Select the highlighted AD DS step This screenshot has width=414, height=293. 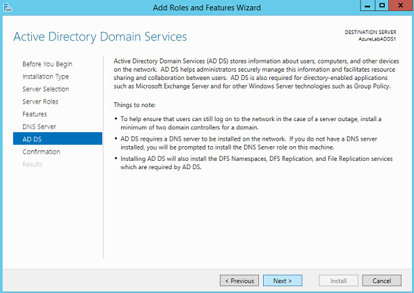pos(58,138)
